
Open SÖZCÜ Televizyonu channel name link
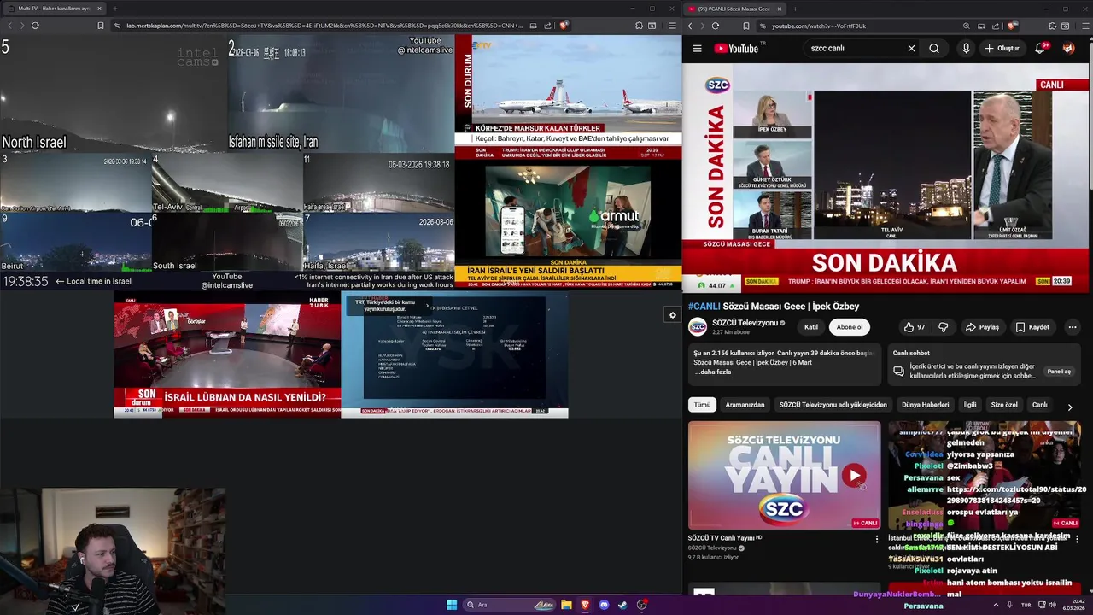click(x=745, y=323)
